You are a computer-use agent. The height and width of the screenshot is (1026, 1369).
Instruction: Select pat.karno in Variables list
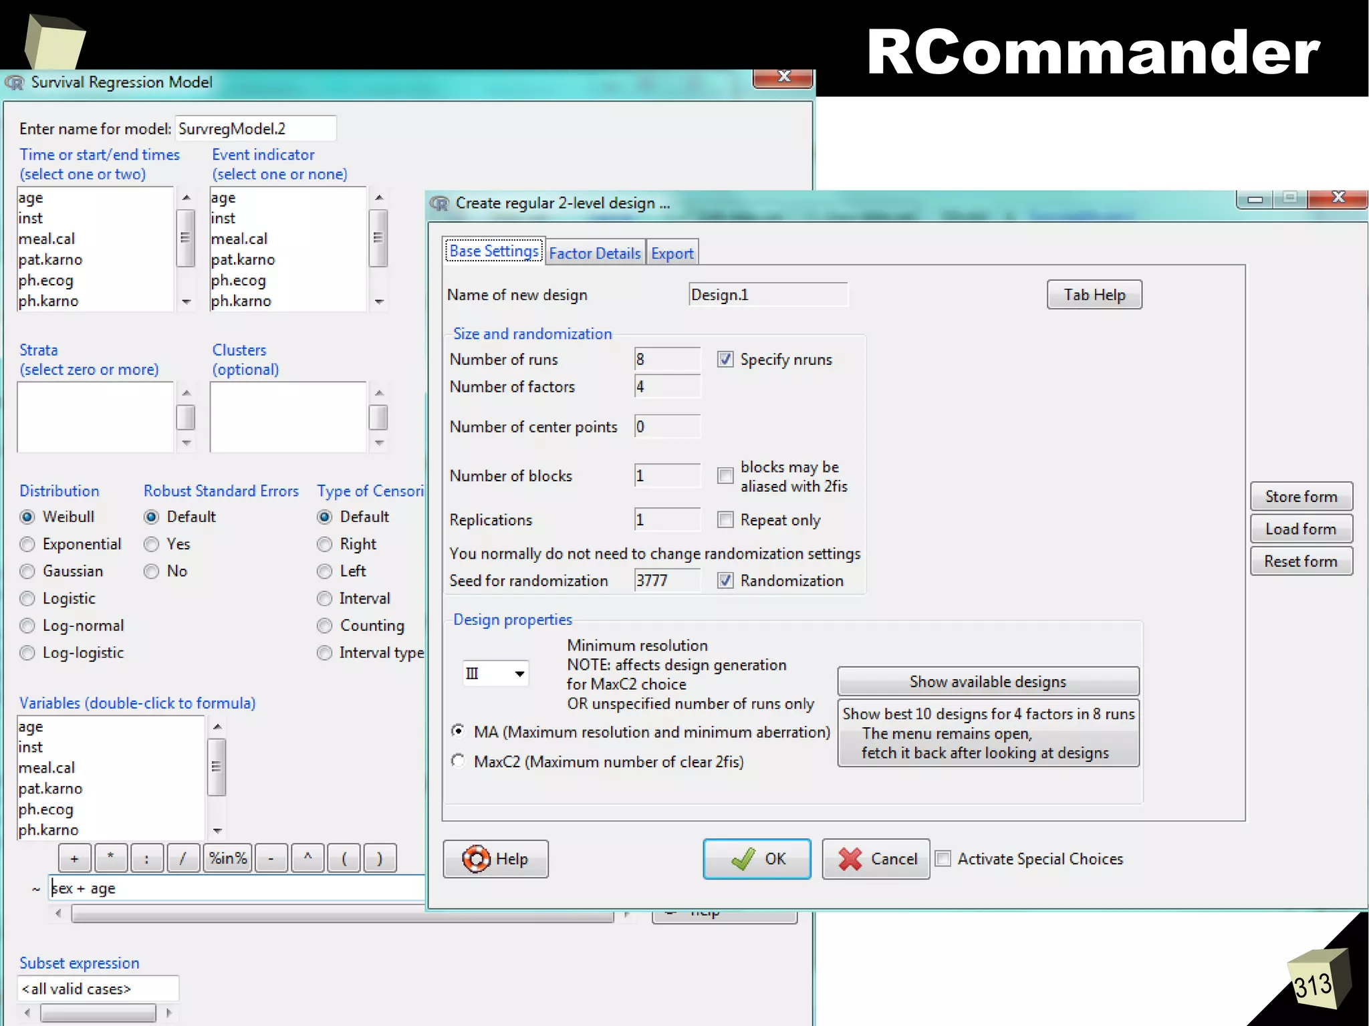[110, 789]
